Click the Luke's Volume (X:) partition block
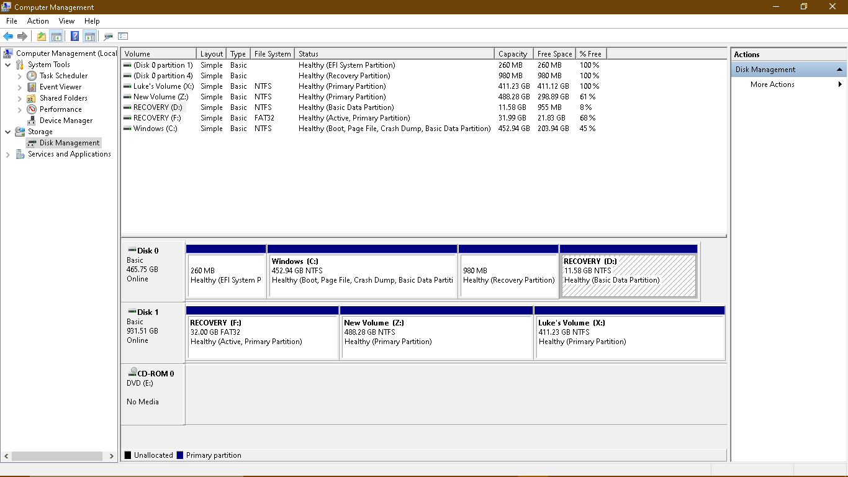The image size is (848, 477). pyautogui.click(x=629, y=332)
